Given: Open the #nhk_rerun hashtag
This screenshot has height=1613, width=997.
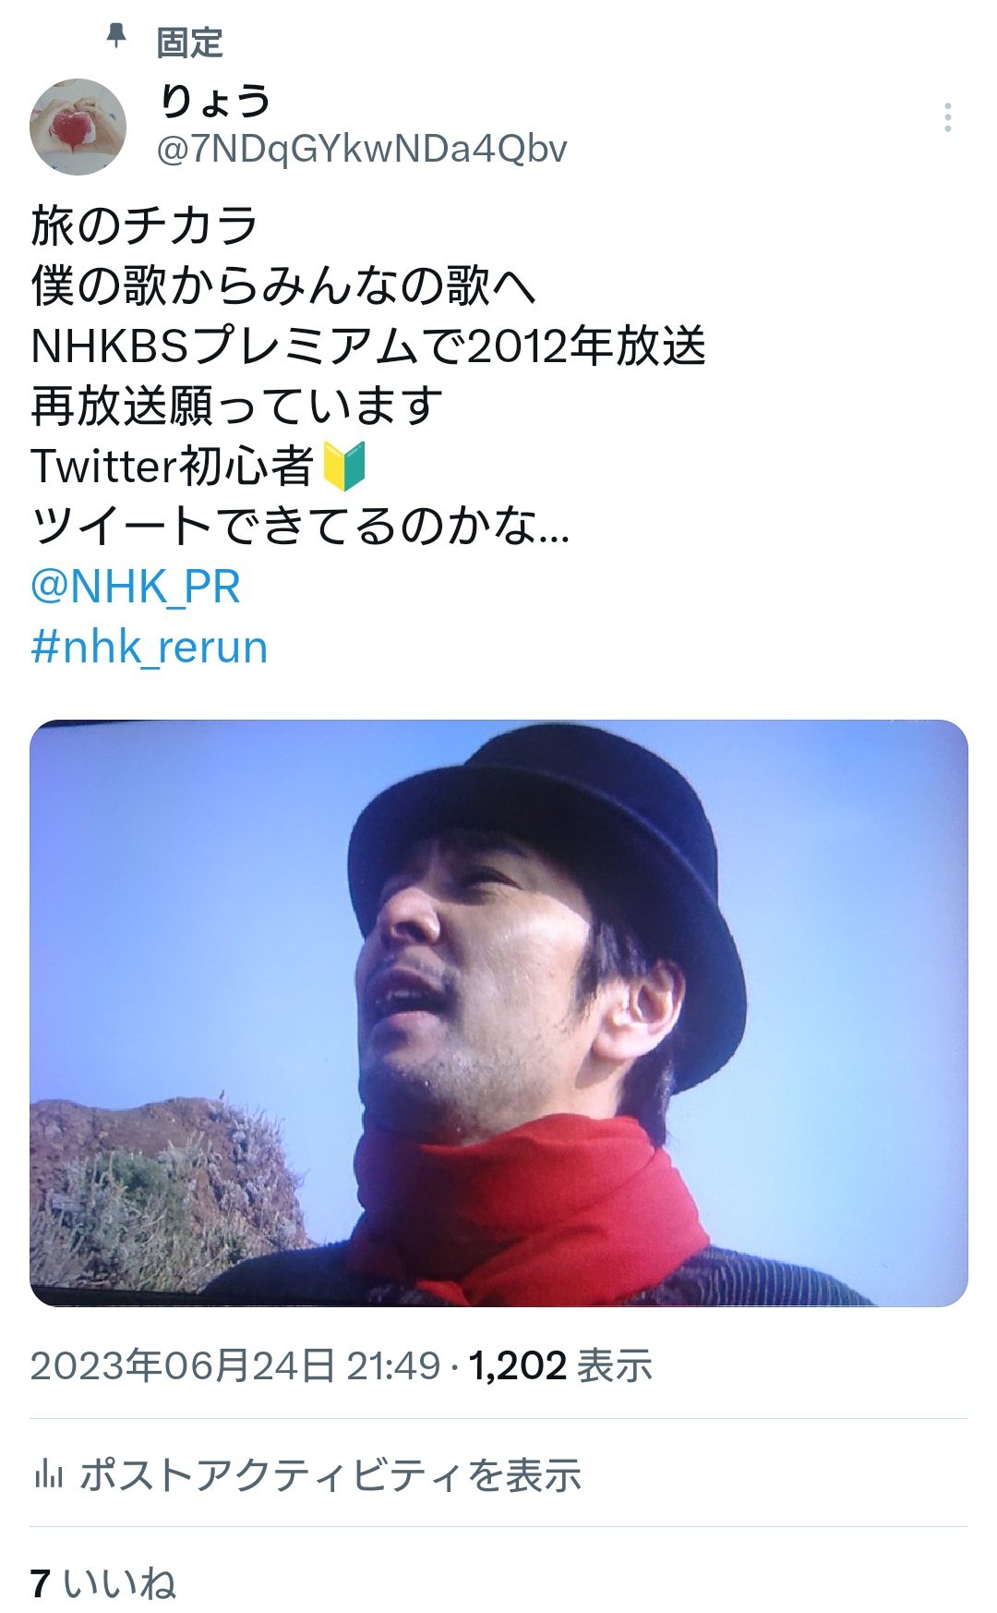Looking at the screenshot, I should coord(150,648).
